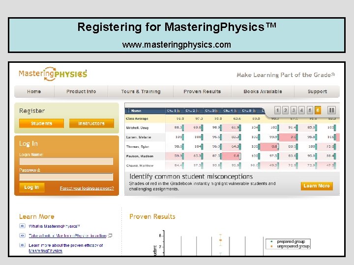354x265 pixels.
Task: Show slide 2 in the carousel
Action: (x=285, y=110)
